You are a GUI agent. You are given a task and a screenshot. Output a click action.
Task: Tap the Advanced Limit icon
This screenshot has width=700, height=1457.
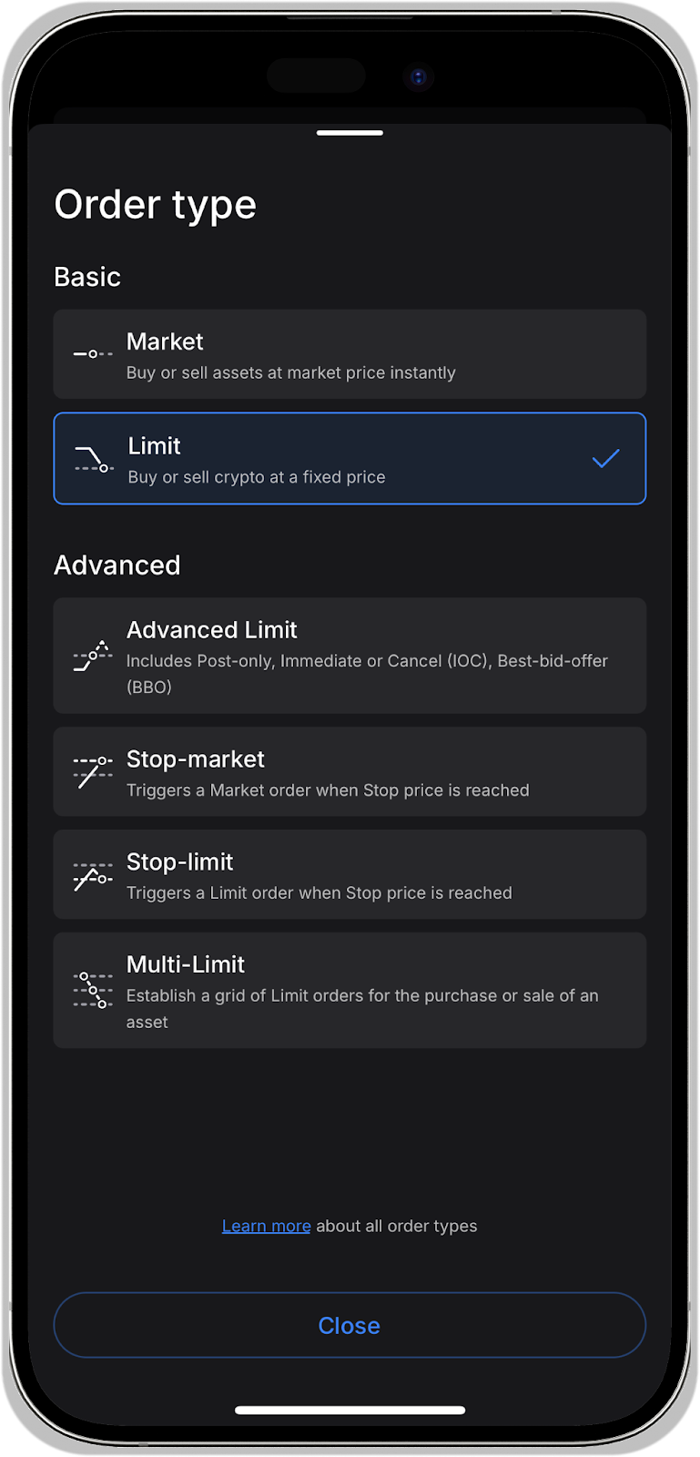(x=93, y=656)
